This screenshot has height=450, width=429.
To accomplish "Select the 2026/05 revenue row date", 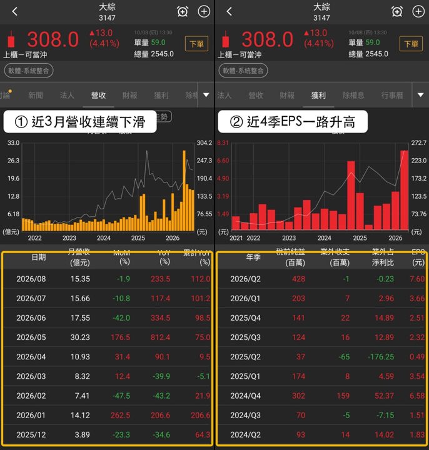I will pyautogui.click(x=31, y=337).
